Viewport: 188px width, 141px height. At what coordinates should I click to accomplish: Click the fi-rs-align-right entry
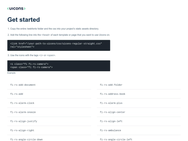click(x=49, y=130)
